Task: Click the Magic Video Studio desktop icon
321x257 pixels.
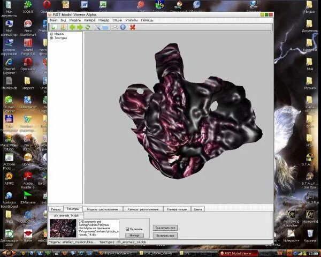Action: 9,143
